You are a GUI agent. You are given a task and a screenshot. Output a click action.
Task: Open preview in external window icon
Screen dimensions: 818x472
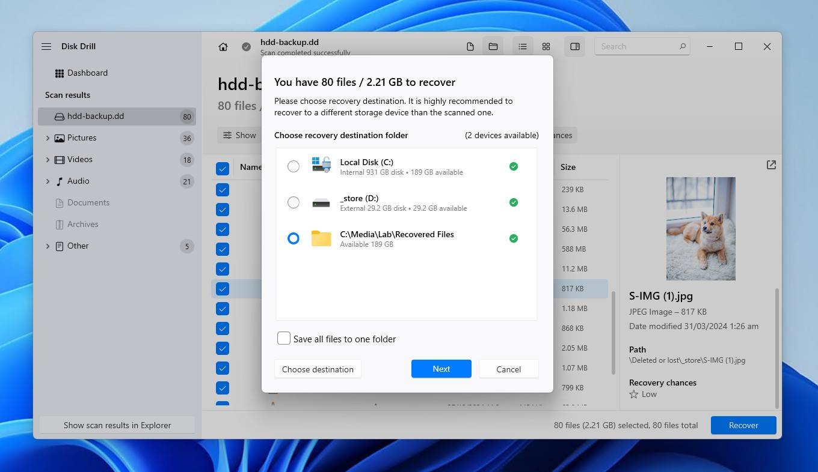point(771,165)
